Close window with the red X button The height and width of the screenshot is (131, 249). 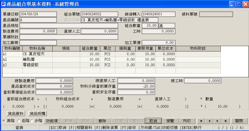click(x=245, y=4)
